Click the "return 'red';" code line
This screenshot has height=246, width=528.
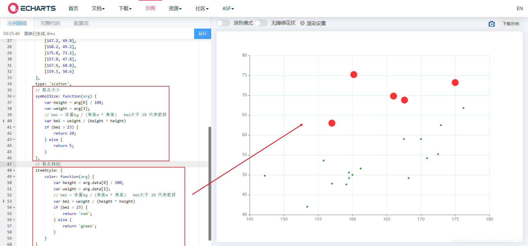[77, 214]
